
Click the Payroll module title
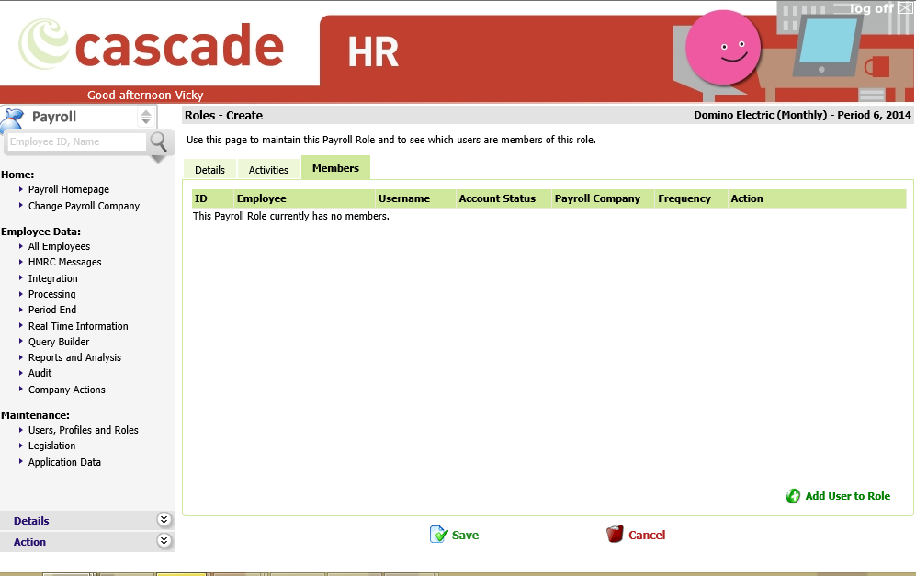click(54, 117)
